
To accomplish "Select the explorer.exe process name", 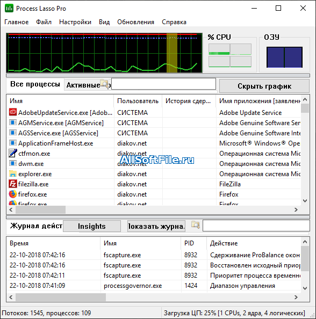I will point(35,174).
